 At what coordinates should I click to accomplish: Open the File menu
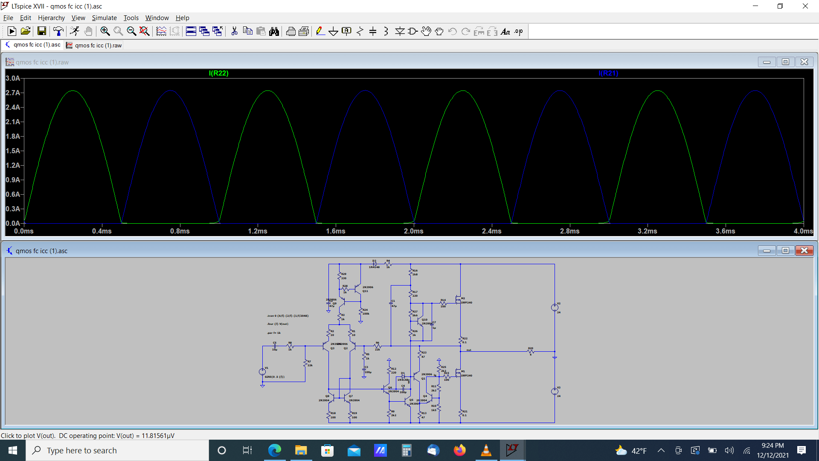tap(8, 18)
